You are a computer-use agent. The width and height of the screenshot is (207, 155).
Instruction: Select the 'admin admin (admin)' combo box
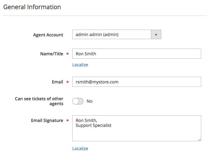(117, 35)
